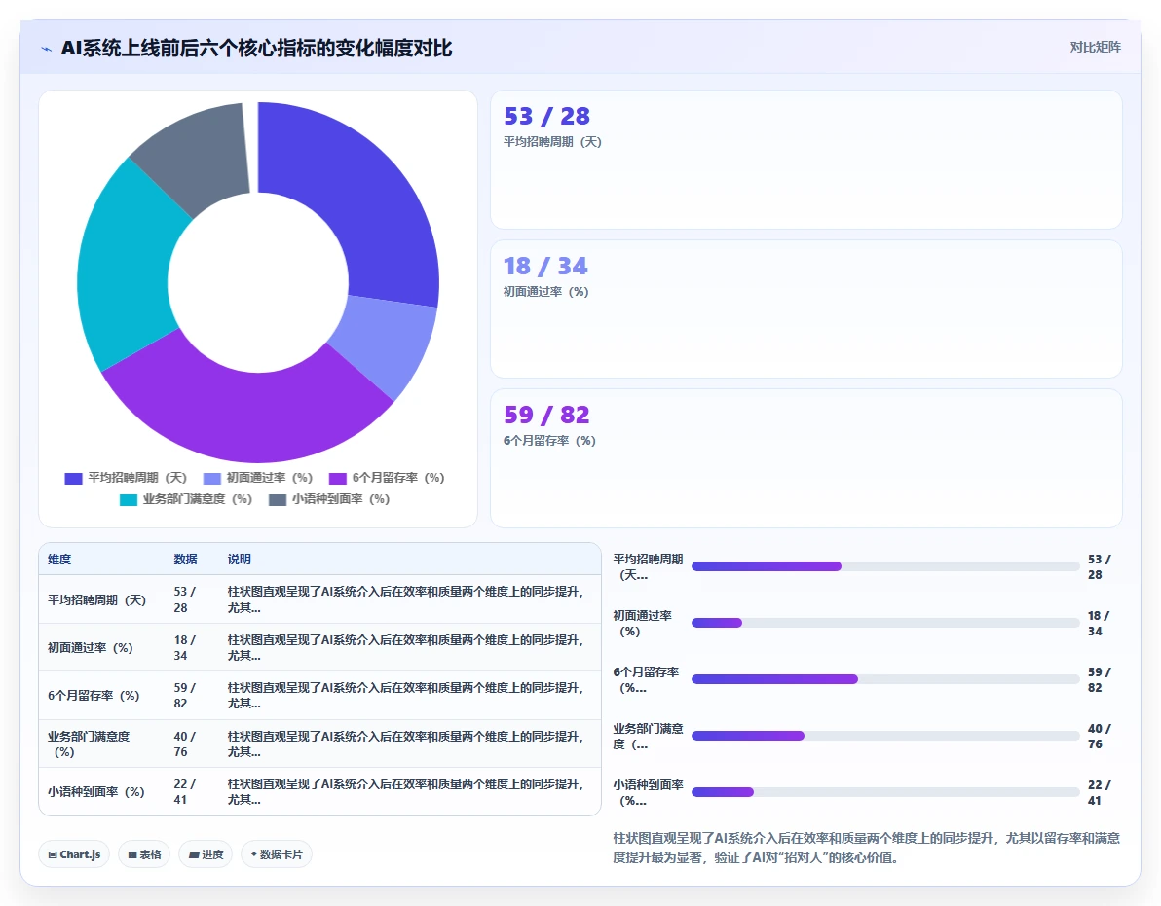Toggle 平均招聘周期（天） legend swatch
Image resolution: width=1161 pixels, height=906 pixels.
click(x=73, y=479)
